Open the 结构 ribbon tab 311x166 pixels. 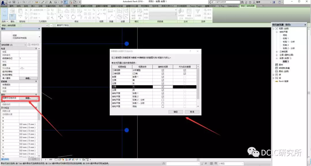tap(19, 6)
